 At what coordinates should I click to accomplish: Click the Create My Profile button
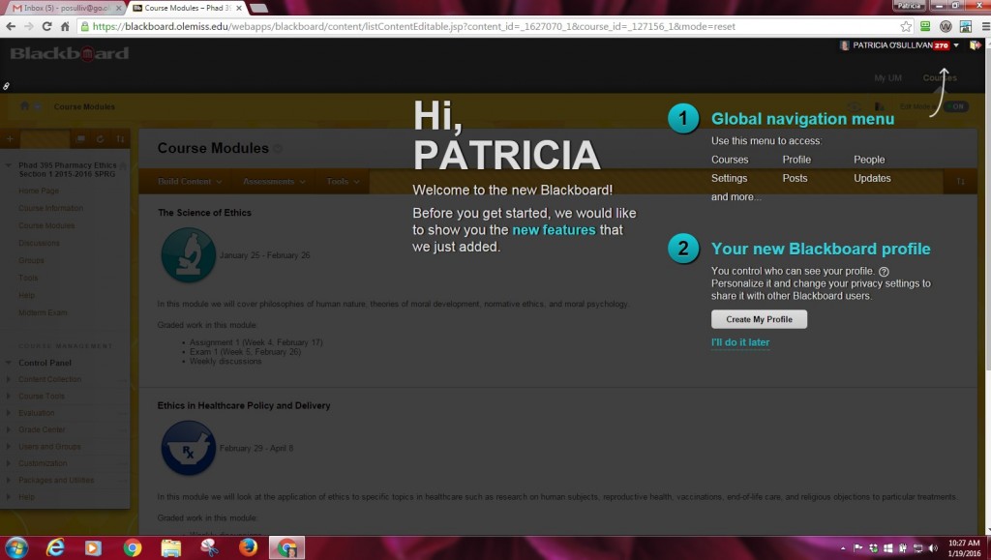(x=759, y=319)
